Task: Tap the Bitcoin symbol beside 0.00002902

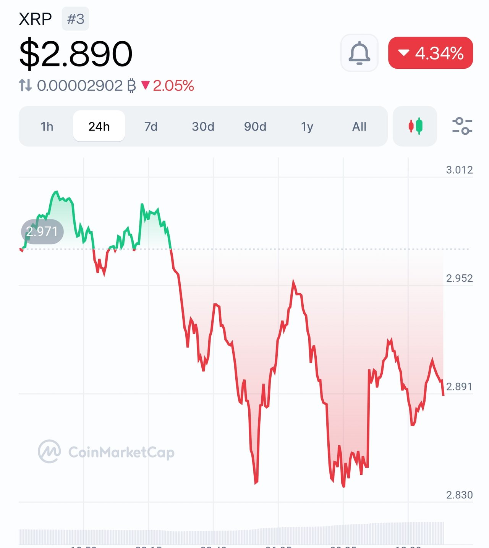Action: click(x=131, y=86)
